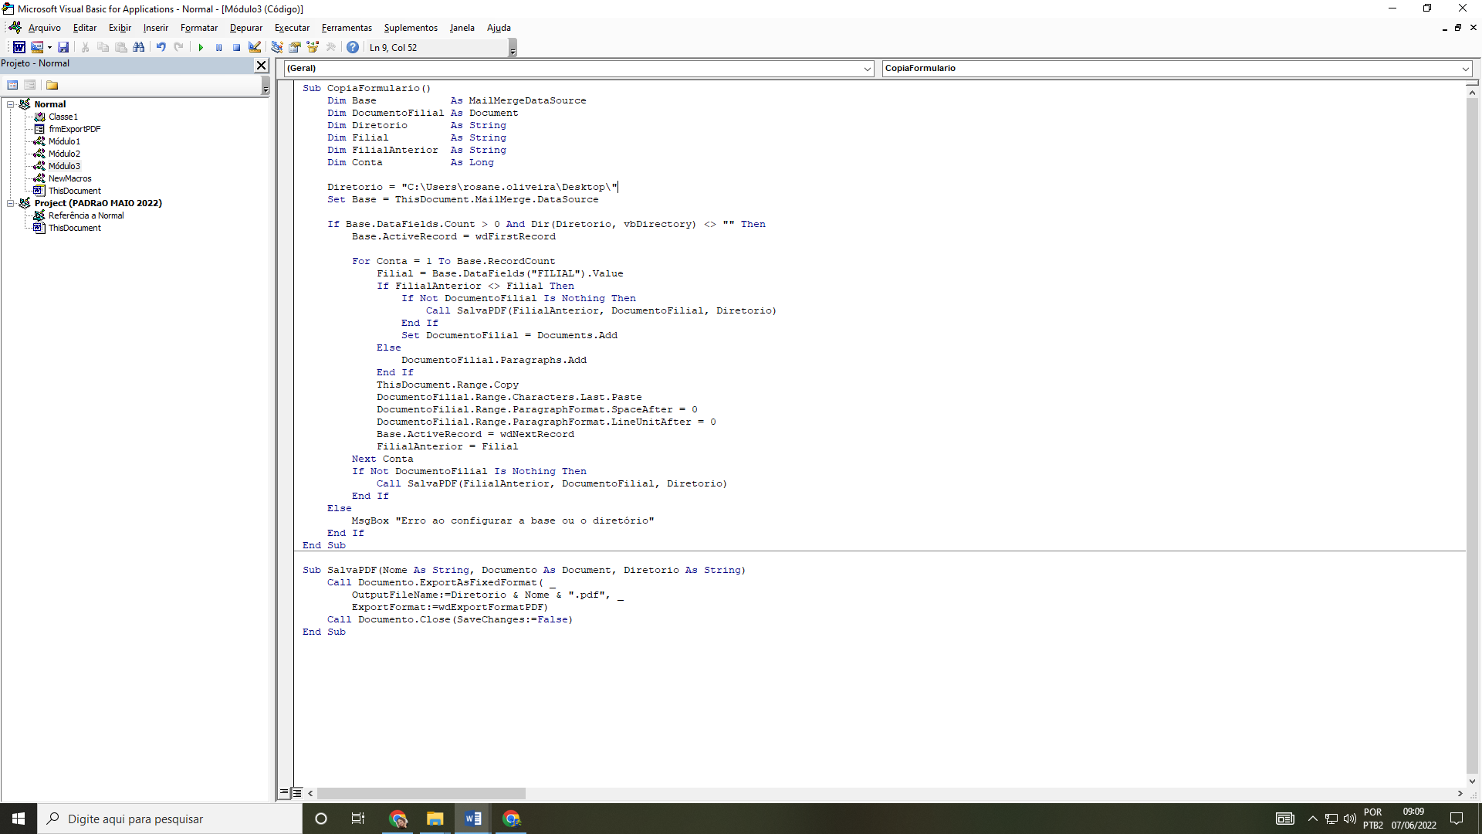
Task: Click the Cut scissors icon
Action: pos(85,47)
